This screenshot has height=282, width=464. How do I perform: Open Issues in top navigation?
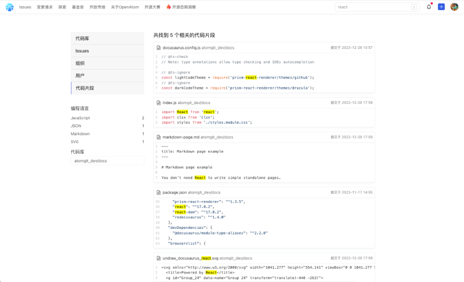[x=25, y=7]
